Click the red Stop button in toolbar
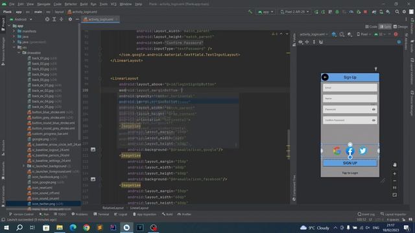The image size is (415, 233). tap(366, 12)
